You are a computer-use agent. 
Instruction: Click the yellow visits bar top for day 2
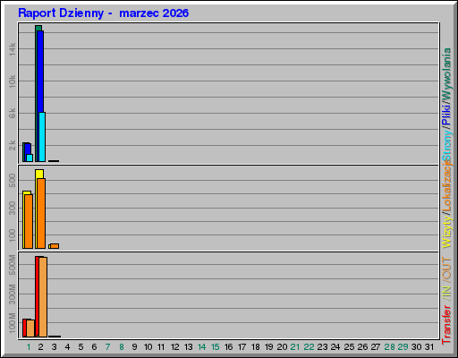(x=39, y=174)
